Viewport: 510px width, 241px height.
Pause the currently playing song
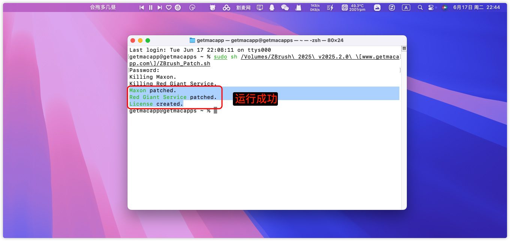(x=151, y=7)
